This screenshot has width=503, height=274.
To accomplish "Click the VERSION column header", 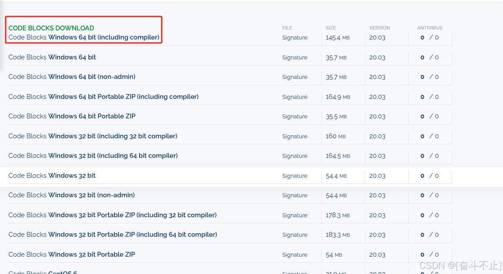I will click(x=380, y=28).
